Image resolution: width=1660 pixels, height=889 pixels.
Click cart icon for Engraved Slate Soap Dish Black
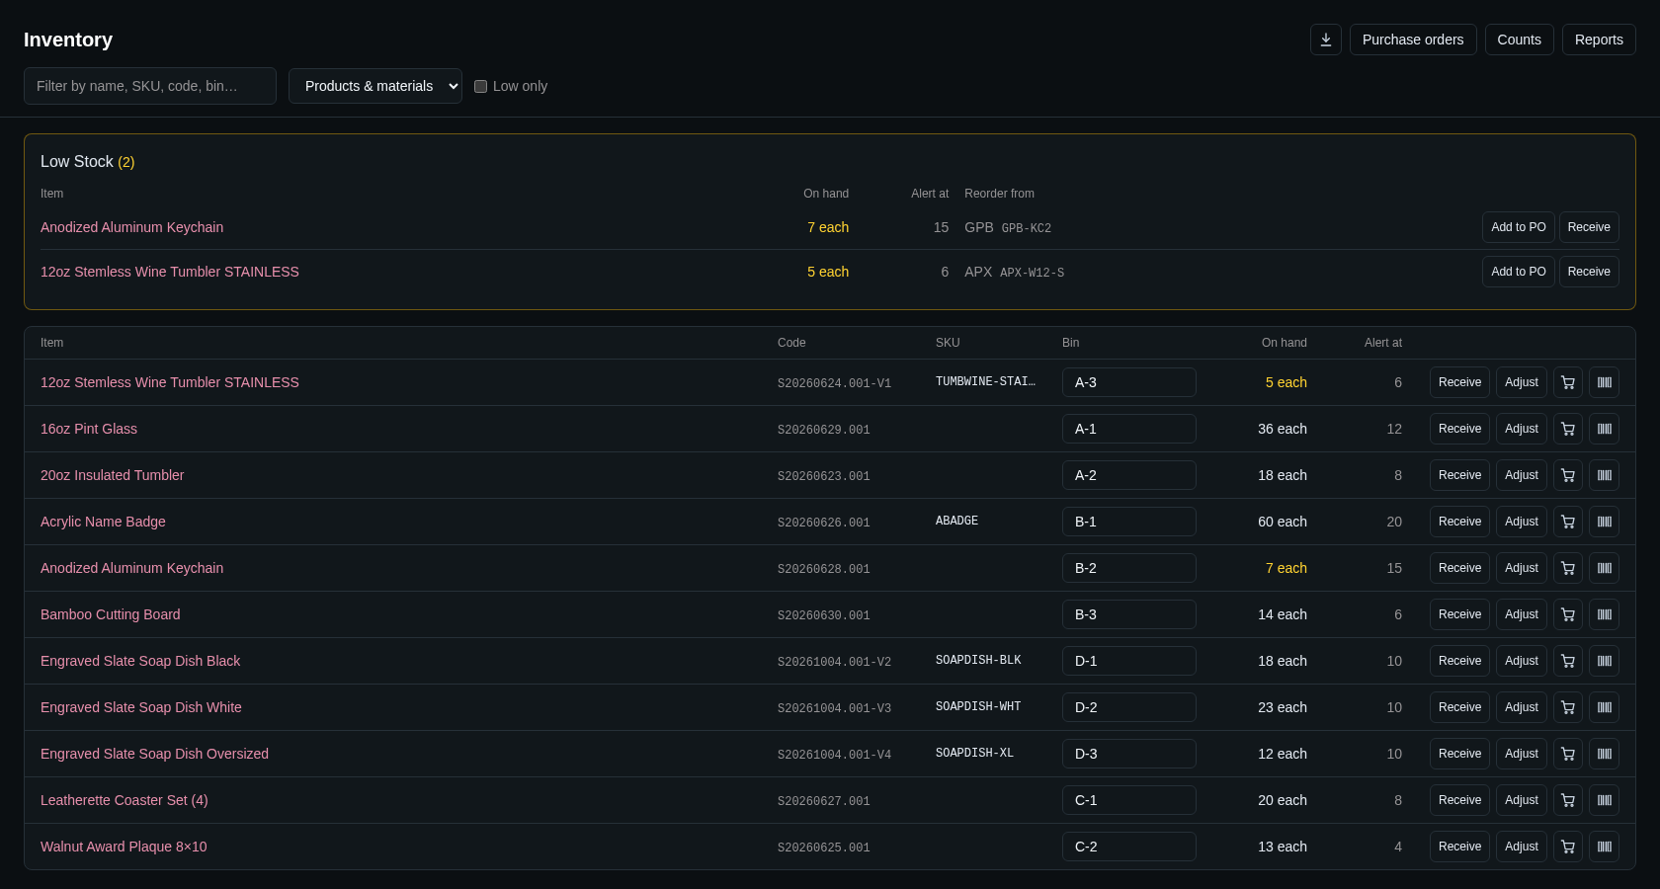pos(1568,661)
